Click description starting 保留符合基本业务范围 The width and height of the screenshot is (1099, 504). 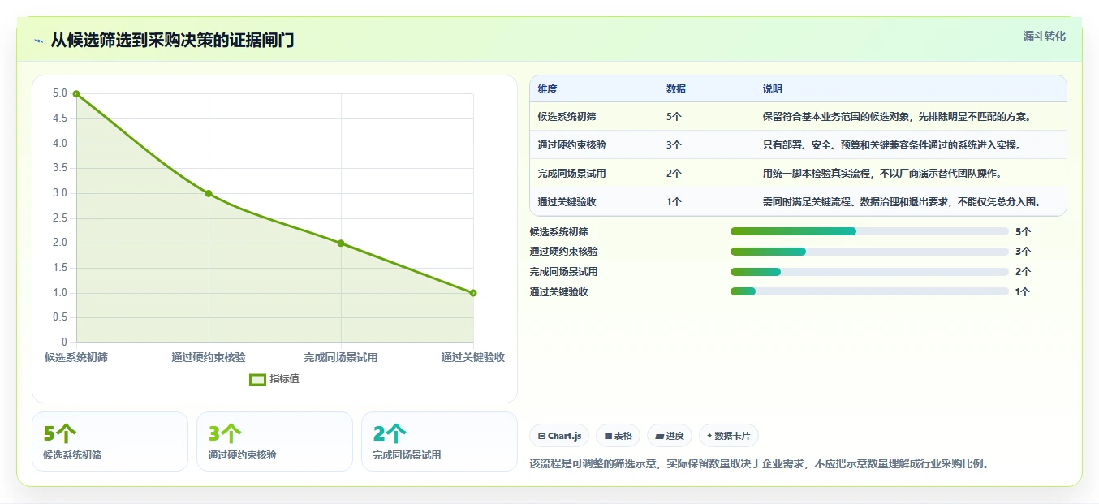pos(897,117)
